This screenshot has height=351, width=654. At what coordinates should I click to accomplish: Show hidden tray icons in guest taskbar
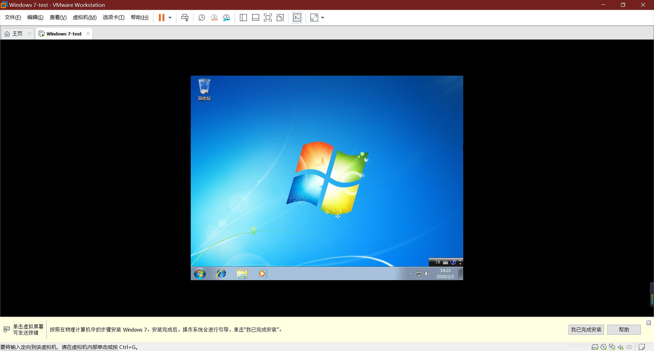[x=410, y=274]
